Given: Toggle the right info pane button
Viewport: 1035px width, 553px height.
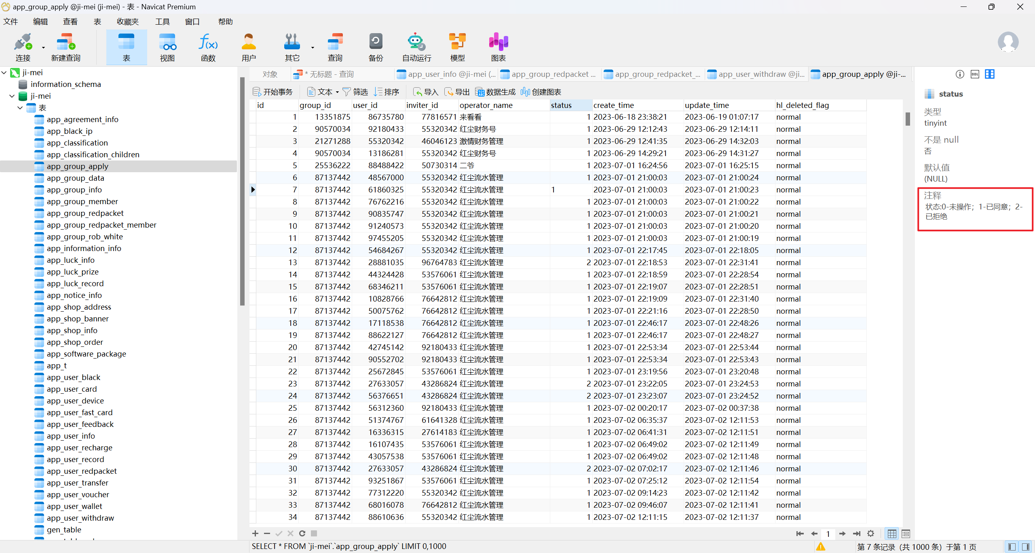Looking at the screenshot, I should click(1025, 547).
